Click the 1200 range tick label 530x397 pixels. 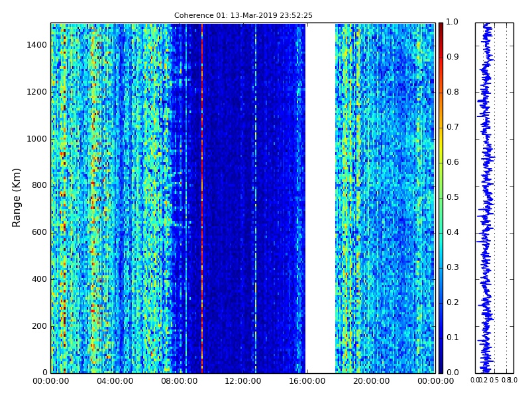pos(37,92)
